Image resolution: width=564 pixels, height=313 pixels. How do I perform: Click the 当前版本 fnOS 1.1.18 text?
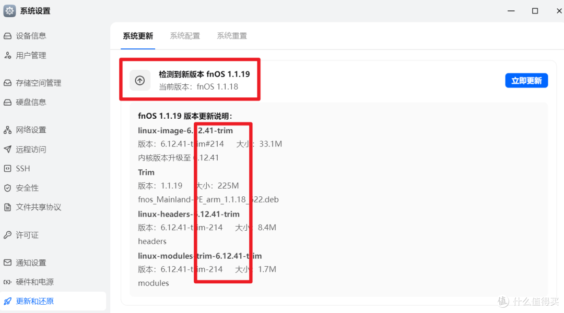[198, 87]
